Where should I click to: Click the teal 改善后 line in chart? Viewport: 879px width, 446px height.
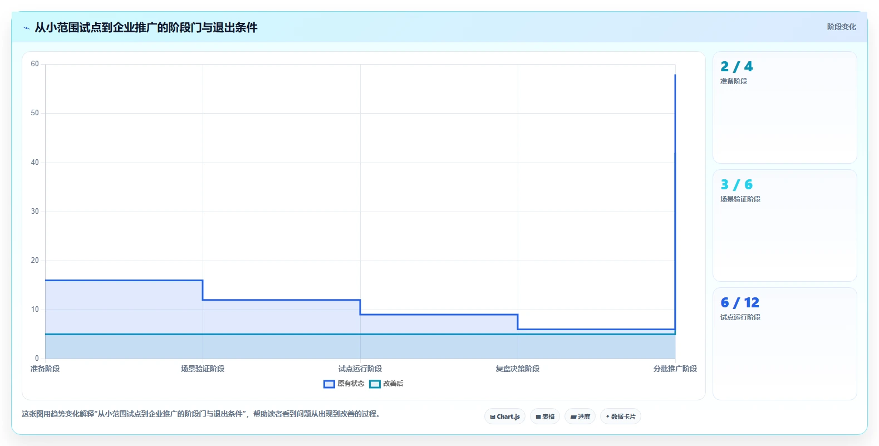point(360,334)
